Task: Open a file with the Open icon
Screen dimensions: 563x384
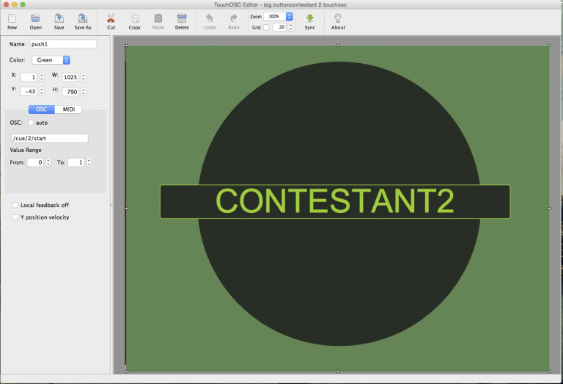Action: (35, 18)
